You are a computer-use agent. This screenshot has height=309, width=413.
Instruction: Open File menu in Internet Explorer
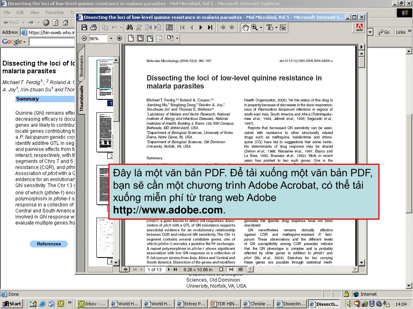7,12
